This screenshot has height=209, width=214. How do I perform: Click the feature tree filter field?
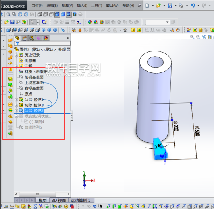(x=42, y=43)
